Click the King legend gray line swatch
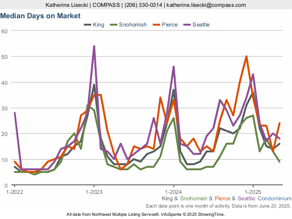Screen dimensions: 292x219 click(87, 25)
